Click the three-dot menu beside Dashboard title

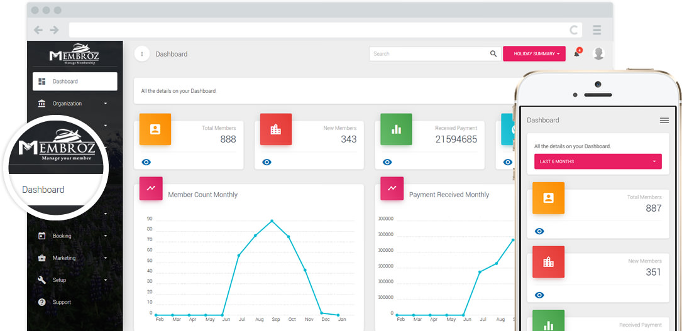pyautogui.click(x=142, y=54)
